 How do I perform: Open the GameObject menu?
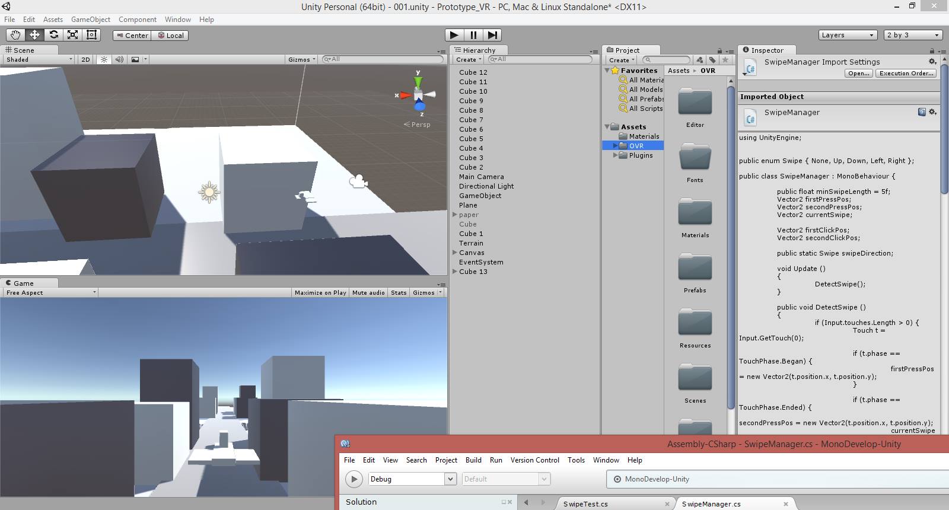(x=91, y=20)
